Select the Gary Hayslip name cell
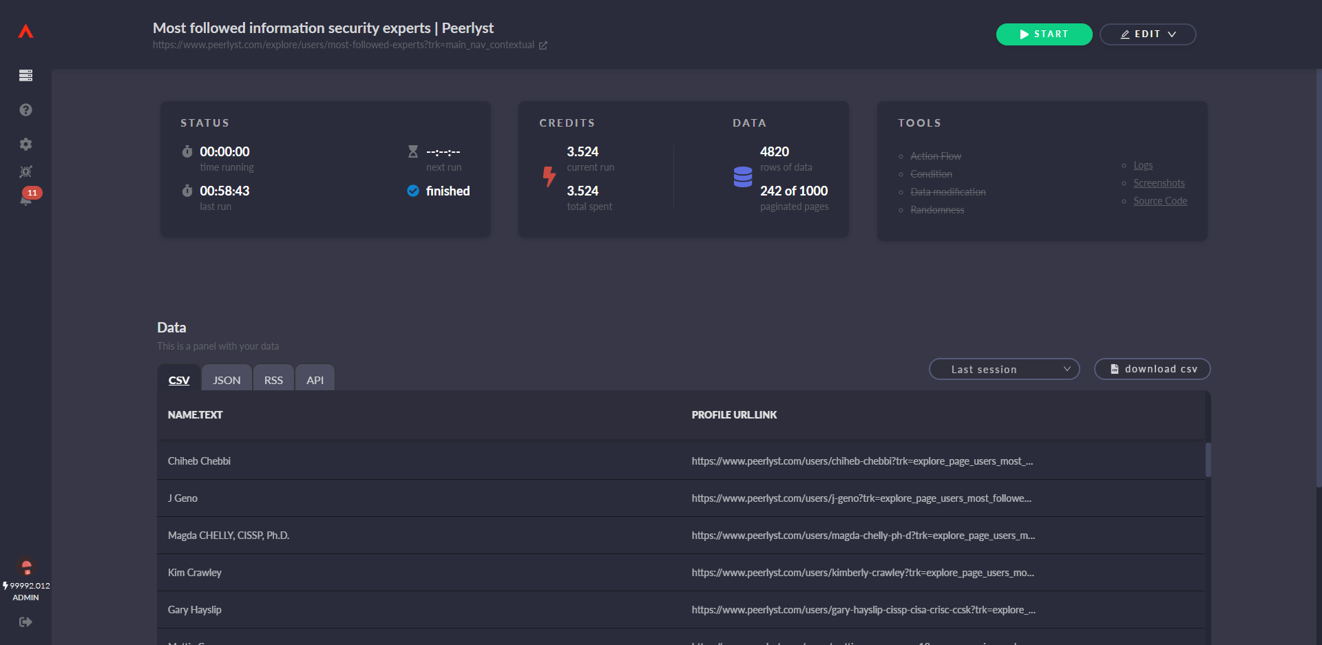1322x645 pixels. tap(195, 610)
